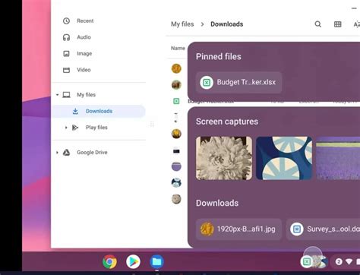This screenshot has height=275, width=360.
Task: Click the Downloads arrow icon in sidebar
Action: click(75, 111)
